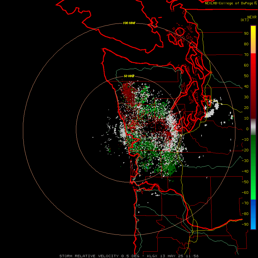Image resolution: width=258 pixels, height=258 pixels.
Task: Click the 13 MAY 25 date
Action: [172, 256]
